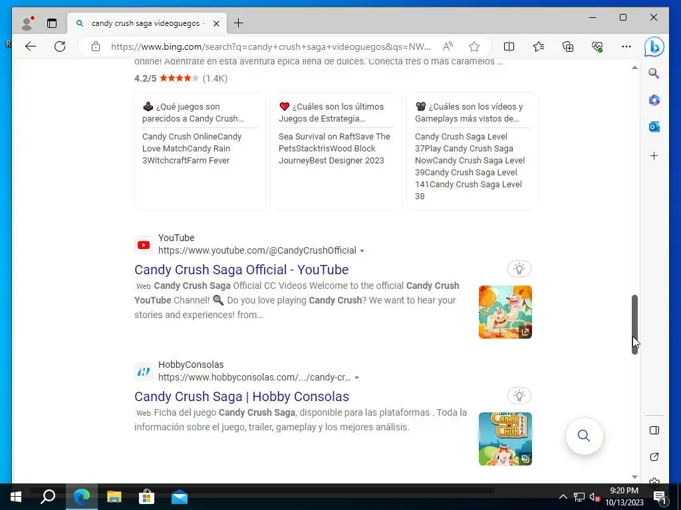Click the YouTube favicon on result

pos(144,245)
